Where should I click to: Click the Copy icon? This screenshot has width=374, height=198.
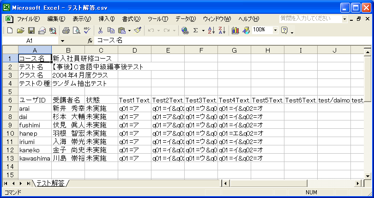click(x=111, y=30)
